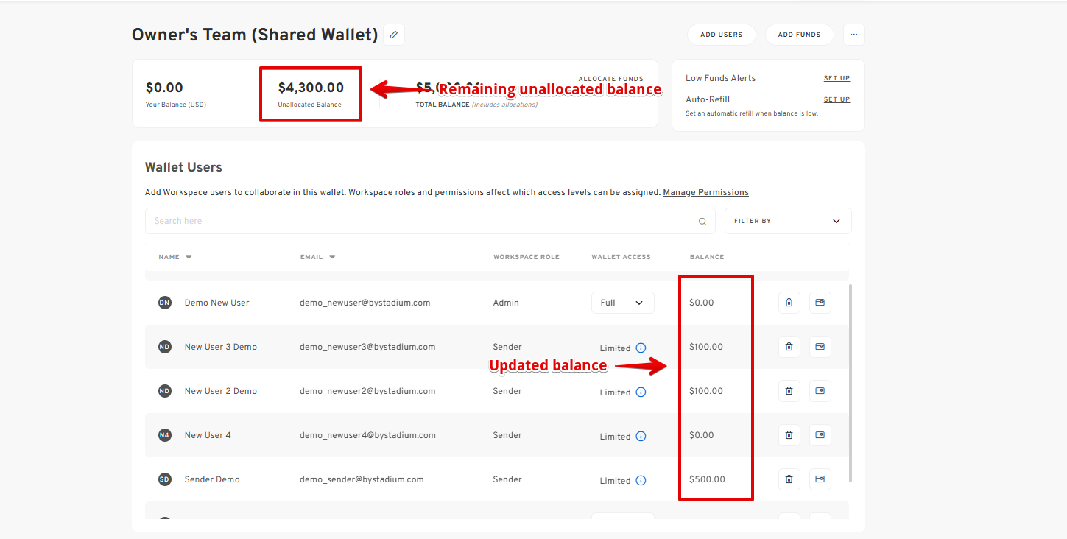Sort by Email column arrow

(x=332, y=257)
